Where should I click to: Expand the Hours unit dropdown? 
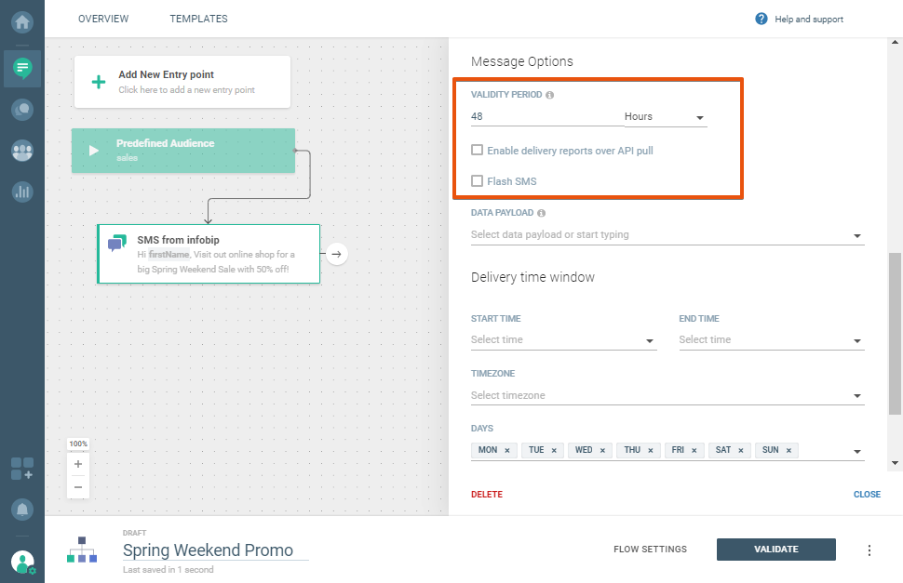tap(665, 117)
